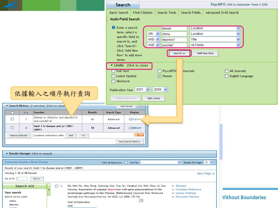Uncheck the Human limit checkbox
278x208 pixels.
pos(159,76)
